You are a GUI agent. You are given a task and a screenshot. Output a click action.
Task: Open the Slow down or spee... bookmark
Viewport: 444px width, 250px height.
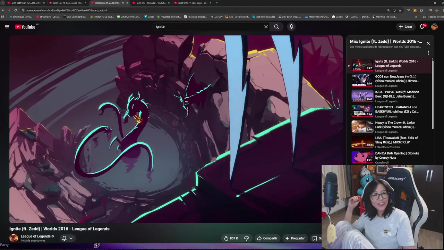pyautogui.click(x=290, y=17)
